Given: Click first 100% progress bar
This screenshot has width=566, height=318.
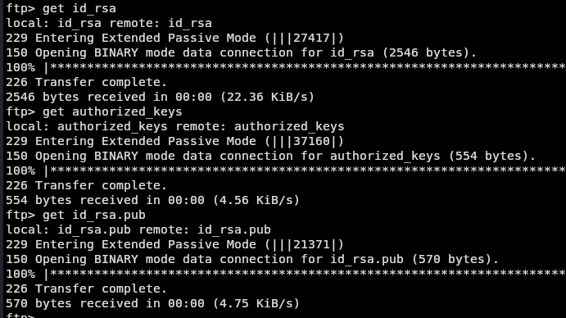Looking at the screenshot, I should (x=286, y=67).
